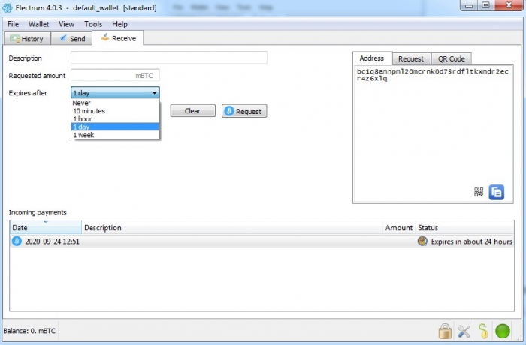Select the '2020-09-24 12:51' payment row
Screen dimensions: 526x345
pos(261,241)
